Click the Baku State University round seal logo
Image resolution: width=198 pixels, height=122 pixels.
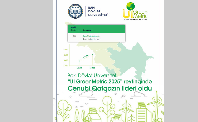click(x=76, y=11)
